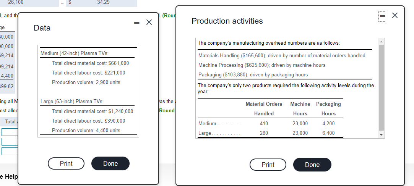Click the scroll up arrow in Production activities
The height and width of the screenshot is (186, 414).
pyautogui.click(x=382, y=41)
